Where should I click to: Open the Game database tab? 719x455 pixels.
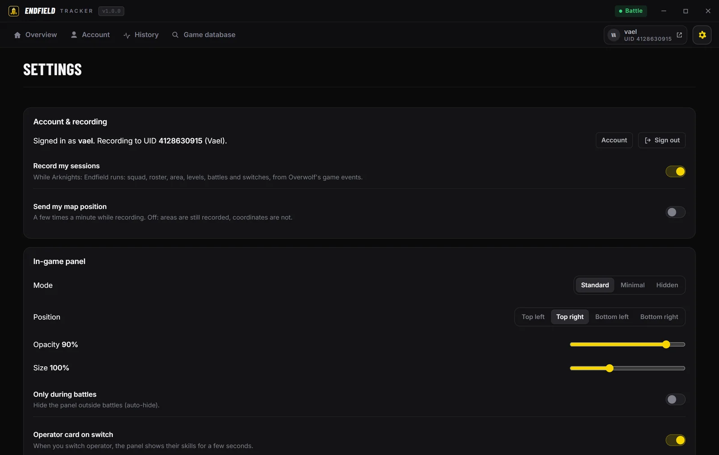pyautogui.click(x=204, y=35)
